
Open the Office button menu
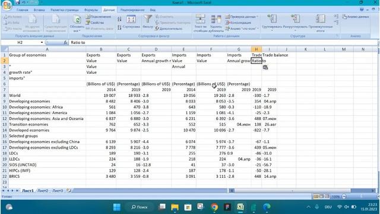(x=7, y=5)
